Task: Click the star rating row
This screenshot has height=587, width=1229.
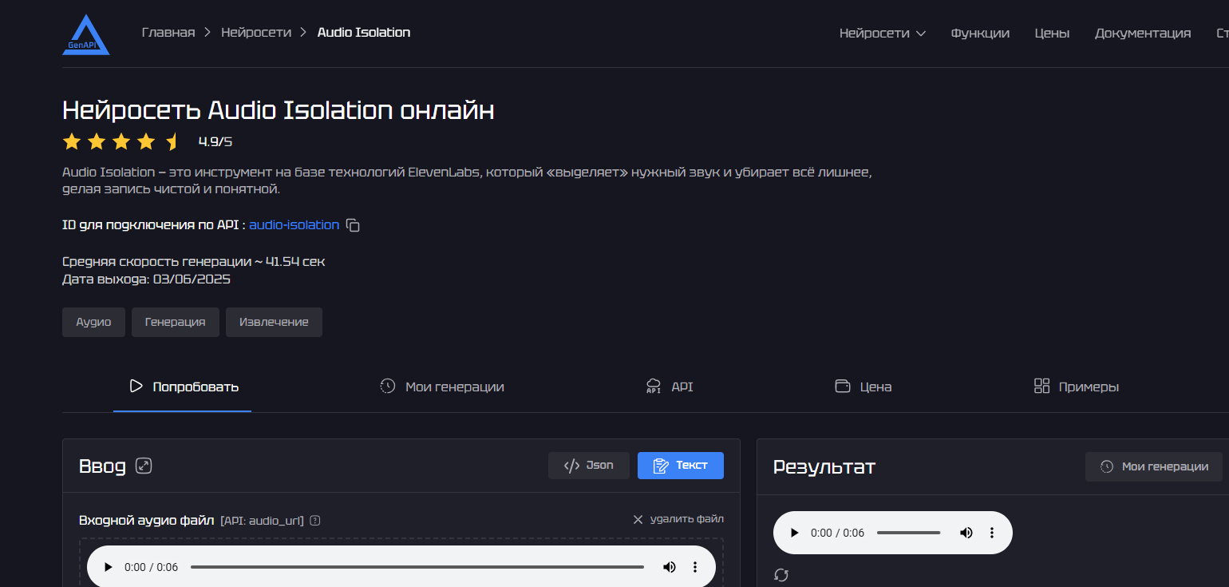Action: click(121, 142)
